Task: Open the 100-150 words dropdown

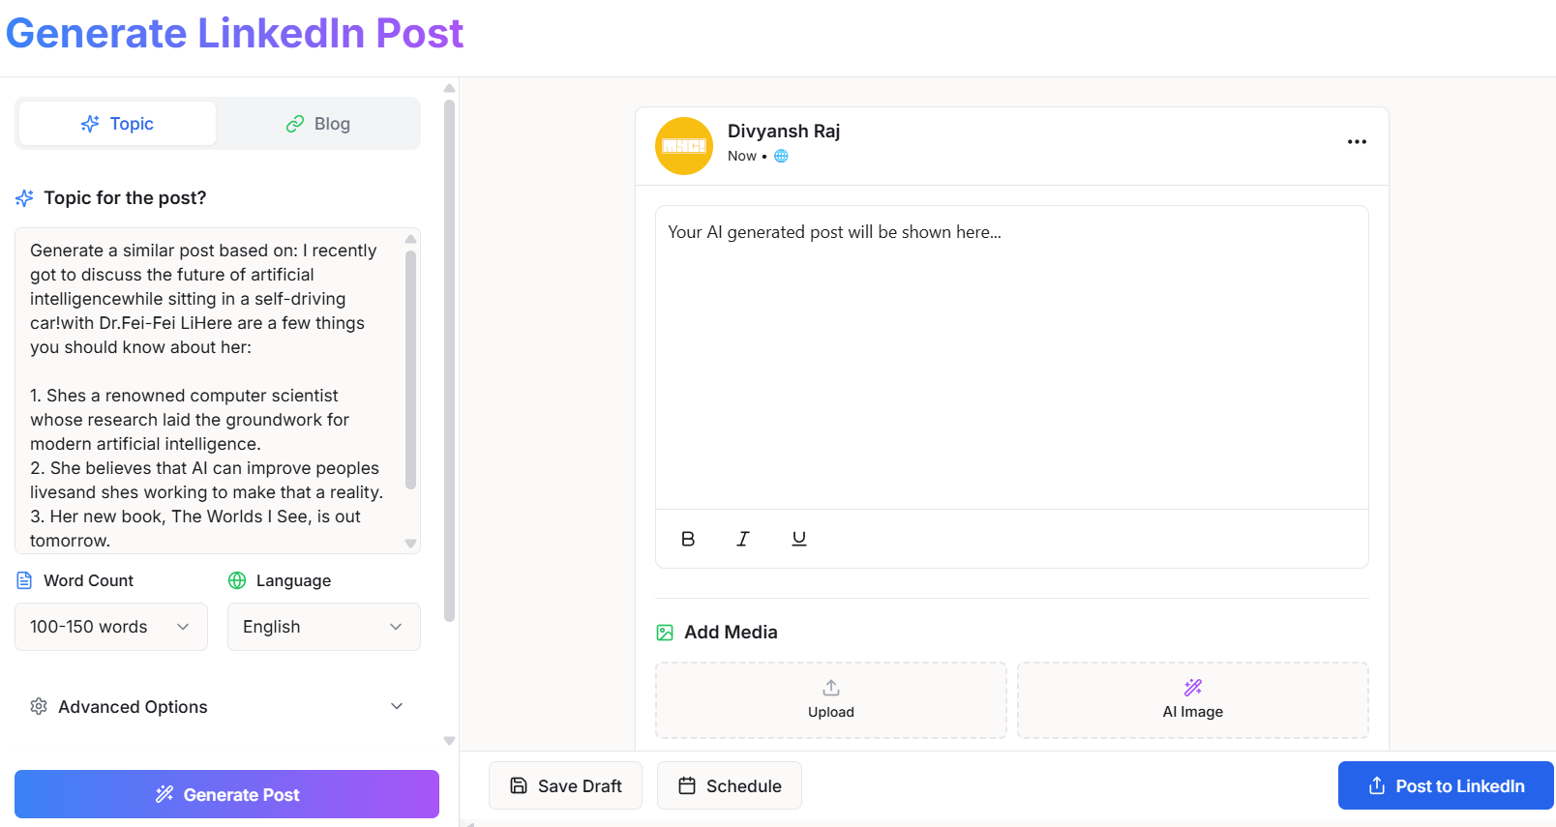Action: click(x=111, y=627)
